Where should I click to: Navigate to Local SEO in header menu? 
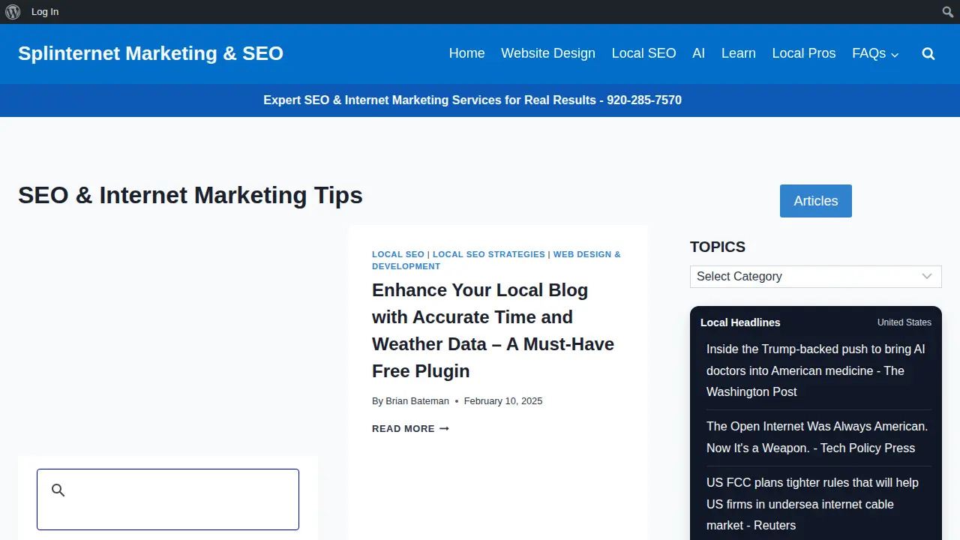click(x=643, y=53)
